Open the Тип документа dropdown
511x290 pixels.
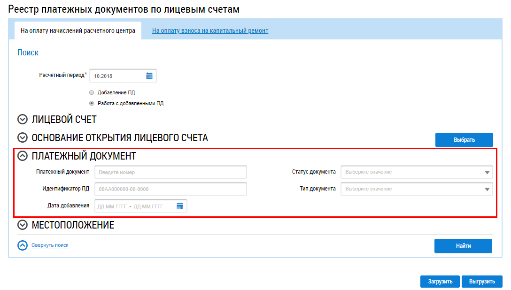click(417, 189)
